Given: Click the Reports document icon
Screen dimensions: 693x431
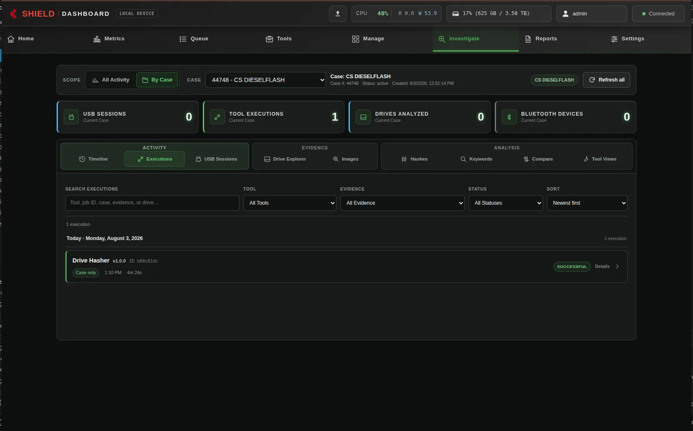Looking at the screenshot, I should point(528,39).
